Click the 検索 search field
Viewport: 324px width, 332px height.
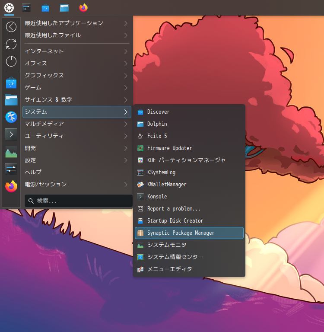coord(79,201)
